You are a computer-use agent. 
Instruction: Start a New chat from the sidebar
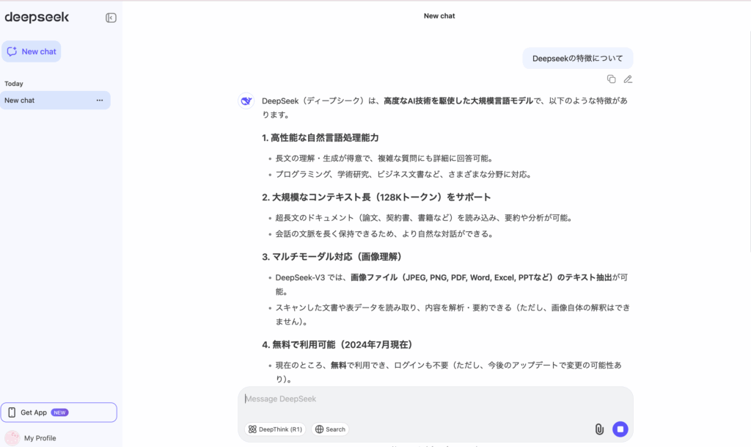coord(31,51)
